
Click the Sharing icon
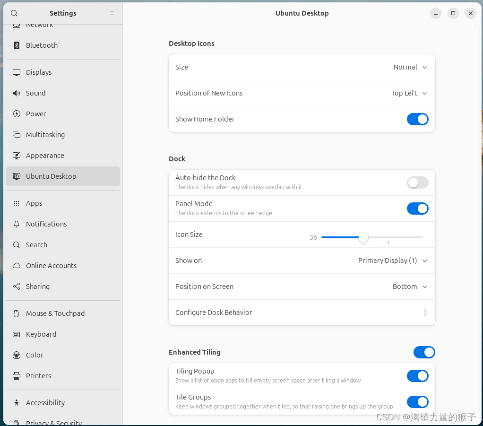tap(17, 287)
